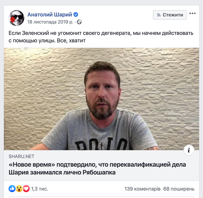Click the RSS icon inside Стежити button
This screenshot has width=203, height=198.
pyautogui.click(x=159, y=15)
